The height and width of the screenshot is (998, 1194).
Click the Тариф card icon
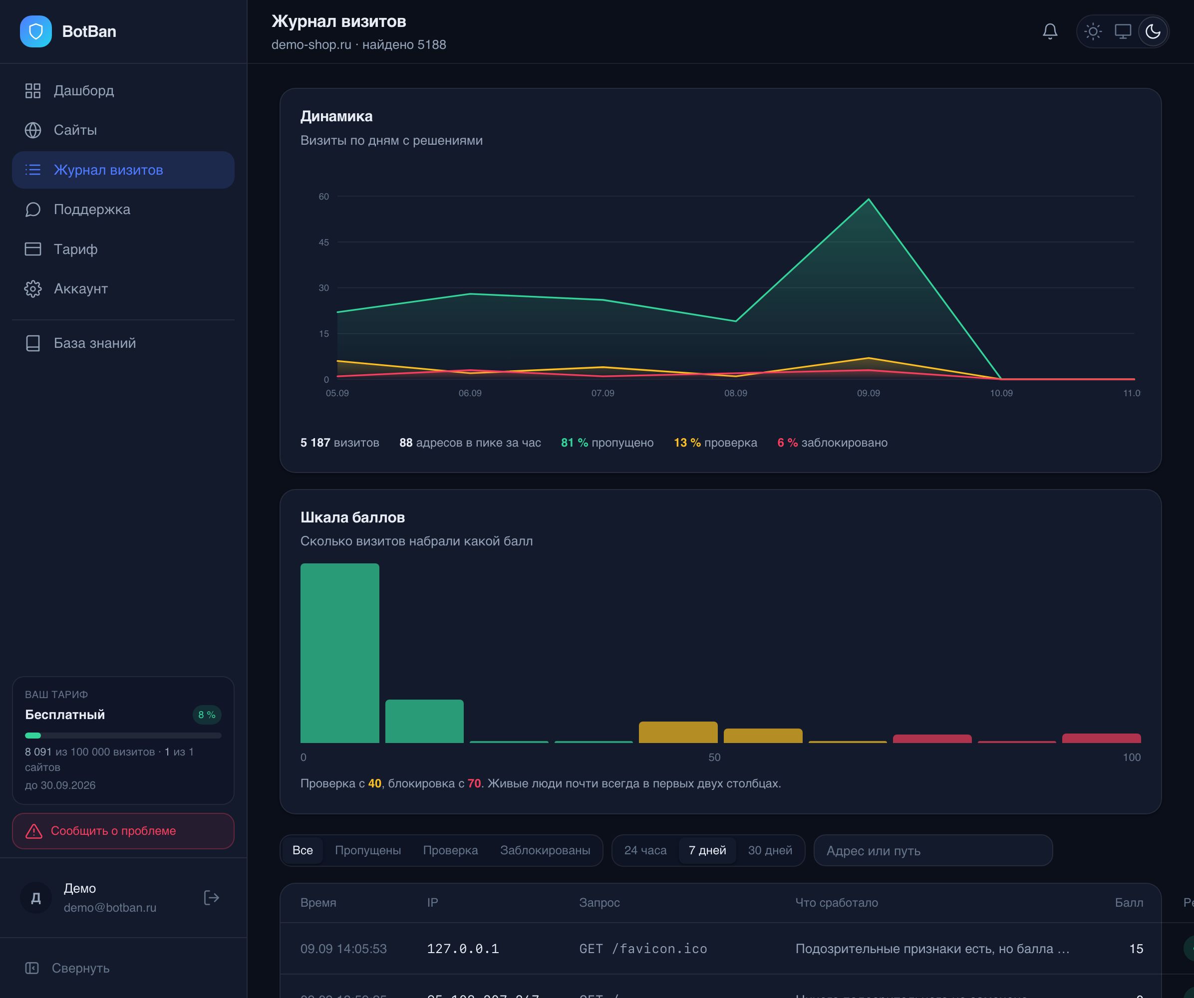(33, 249)
